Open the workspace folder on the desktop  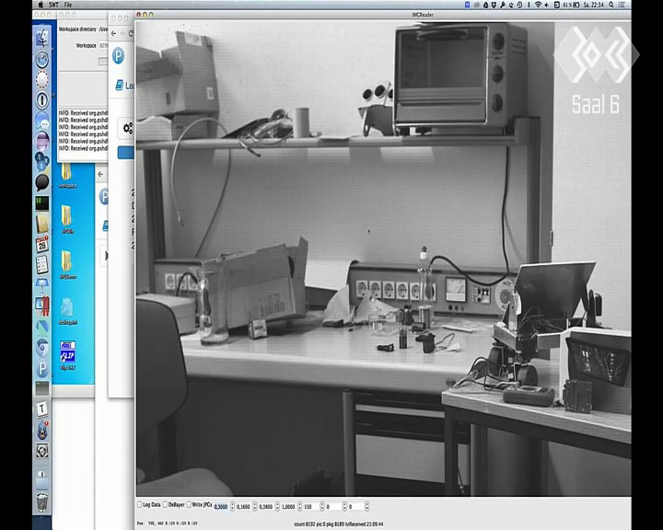(x=67, y=175)
